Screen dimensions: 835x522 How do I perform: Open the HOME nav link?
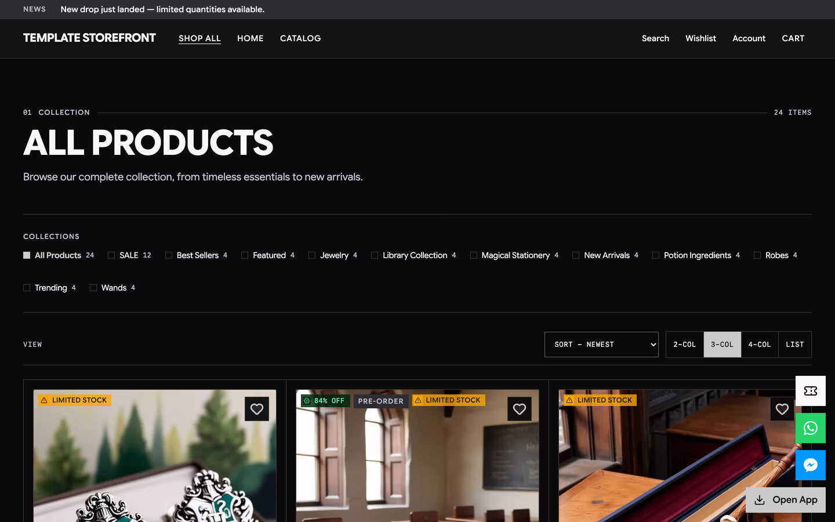(251, 38)
